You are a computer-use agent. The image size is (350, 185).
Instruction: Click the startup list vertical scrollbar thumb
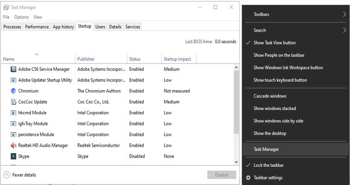click(x=236, y=102)
